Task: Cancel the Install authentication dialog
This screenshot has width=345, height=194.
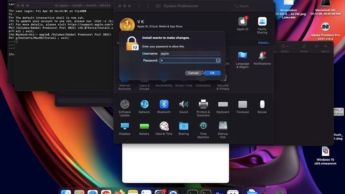Action: (x=193, y=73)
